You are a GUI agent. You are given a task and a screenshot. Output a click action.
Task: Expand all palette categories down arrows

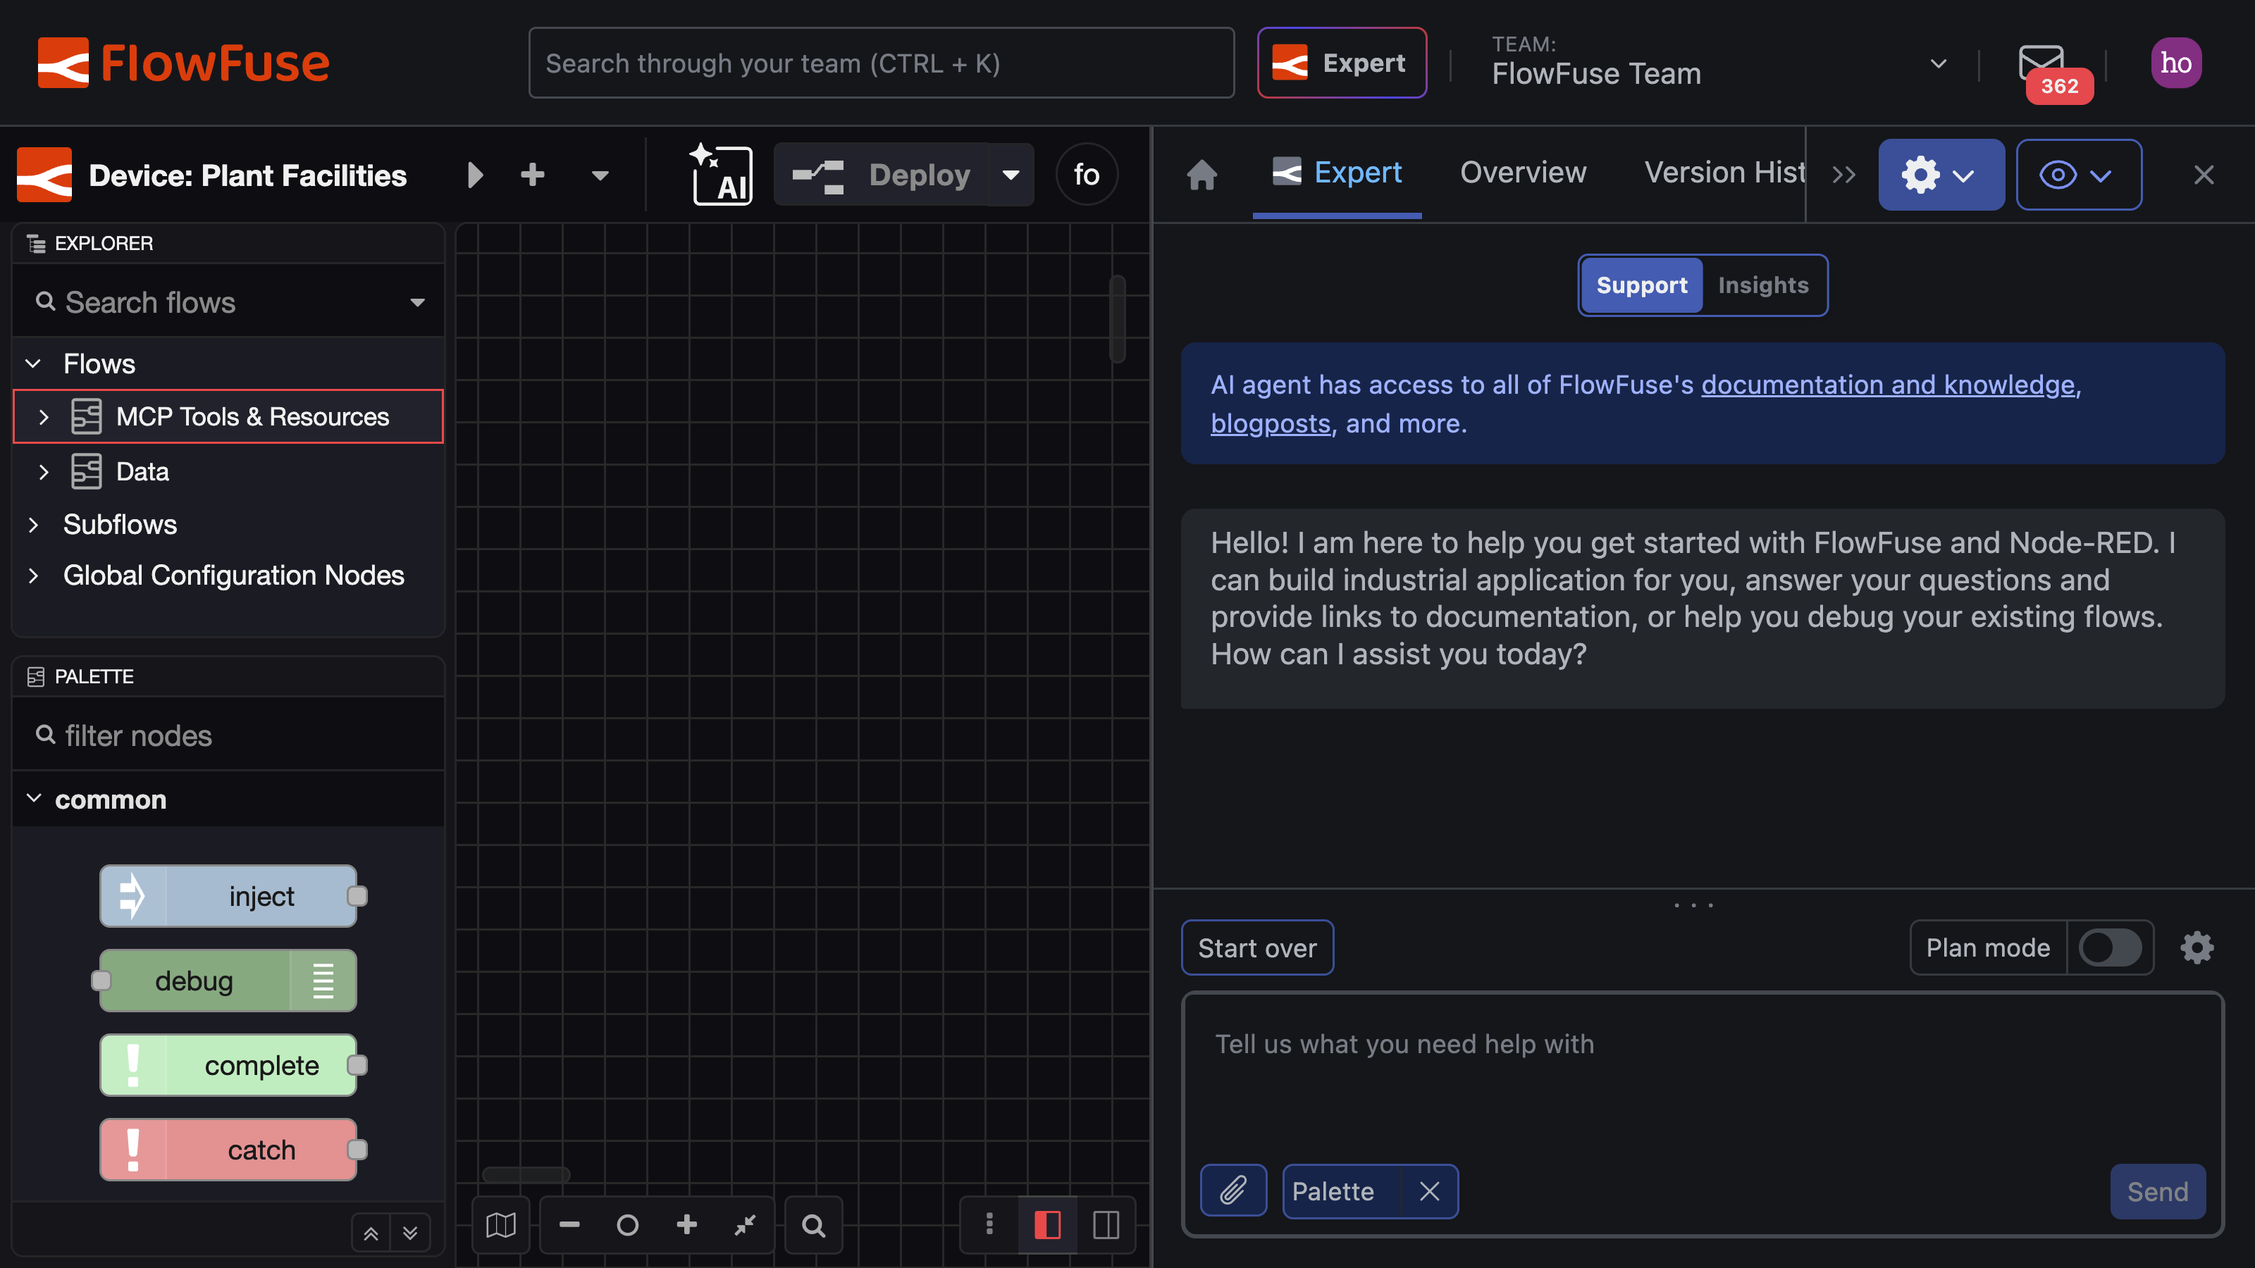(411, 1234)
